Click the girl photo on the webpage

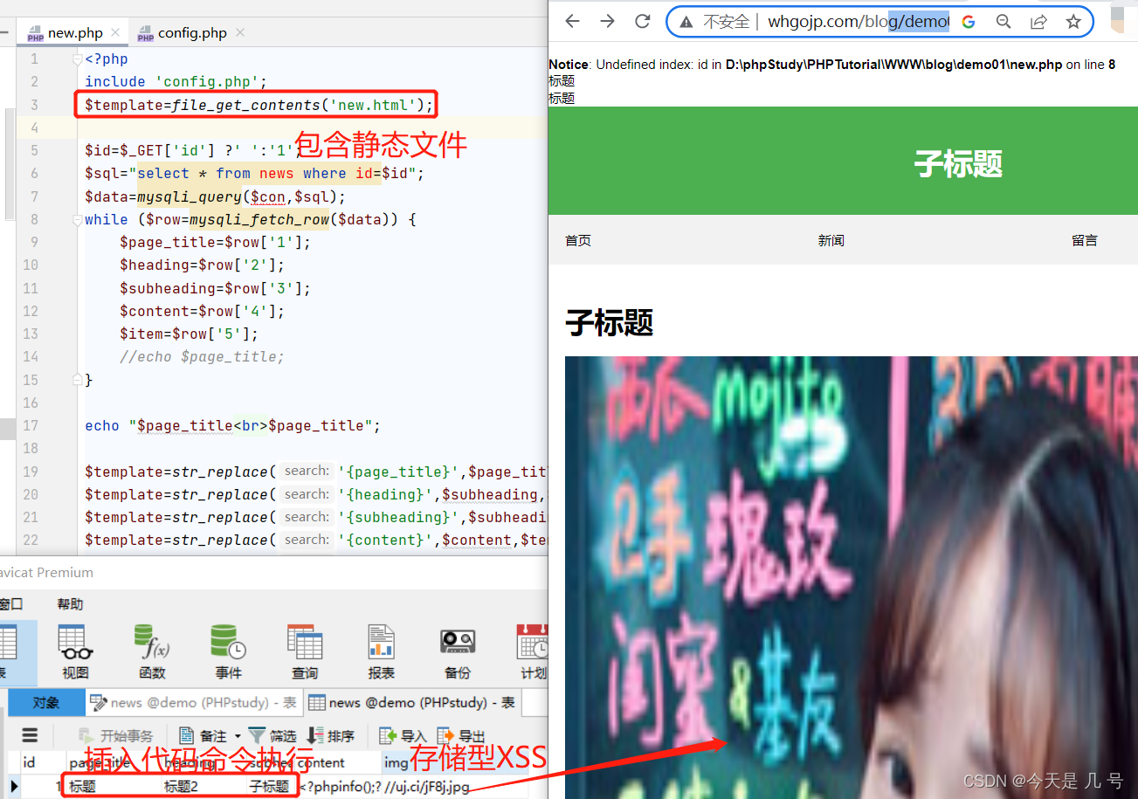(x=852, y=577)
